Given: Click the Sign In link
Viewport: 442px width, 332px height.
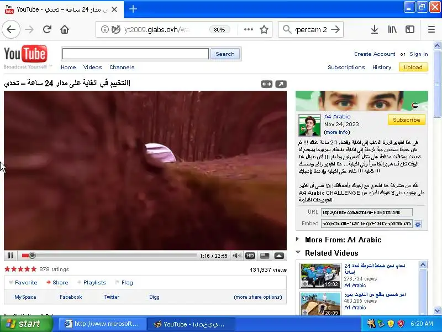Looking at the screenshot, I should point(419,54).
